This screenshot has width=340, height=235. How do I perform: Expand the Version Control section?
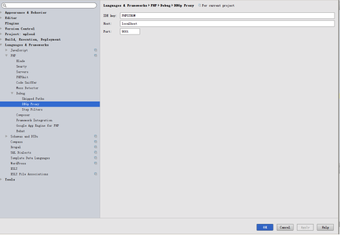pyautogui.click(x=1, y=29)
